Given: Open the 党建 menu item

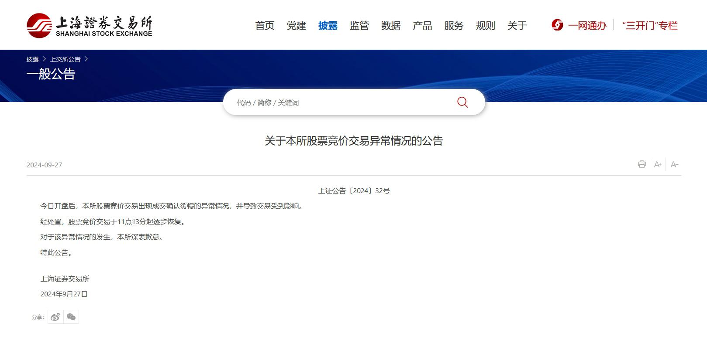Looking at the screenshot, I should click(x=296, y=26).
